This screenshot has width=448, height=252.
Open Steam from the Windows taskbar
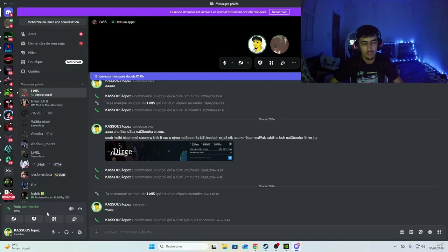[266, 246]
